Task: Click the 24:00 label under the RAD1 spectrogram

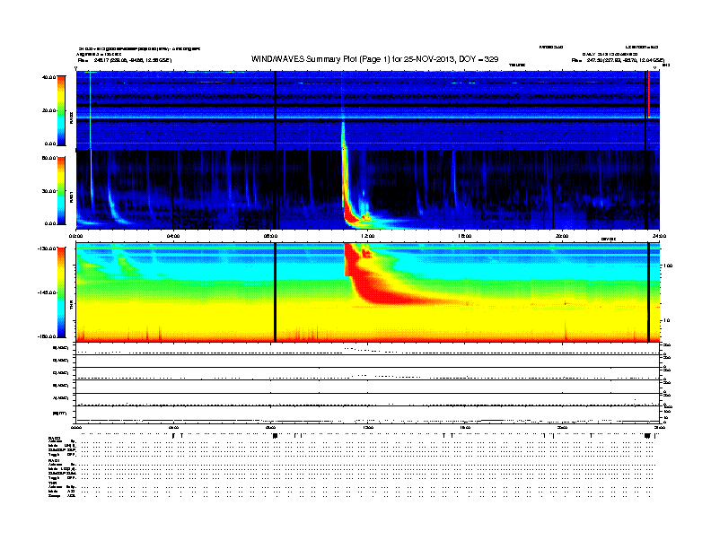Action: (x=659, y=236)
